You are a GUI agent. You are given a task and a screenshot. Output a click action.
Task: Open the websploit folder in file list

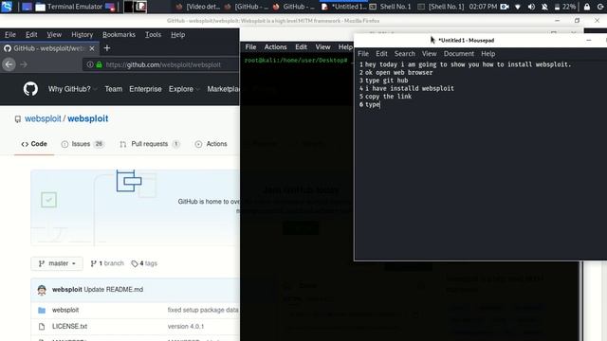click(65, 310)
